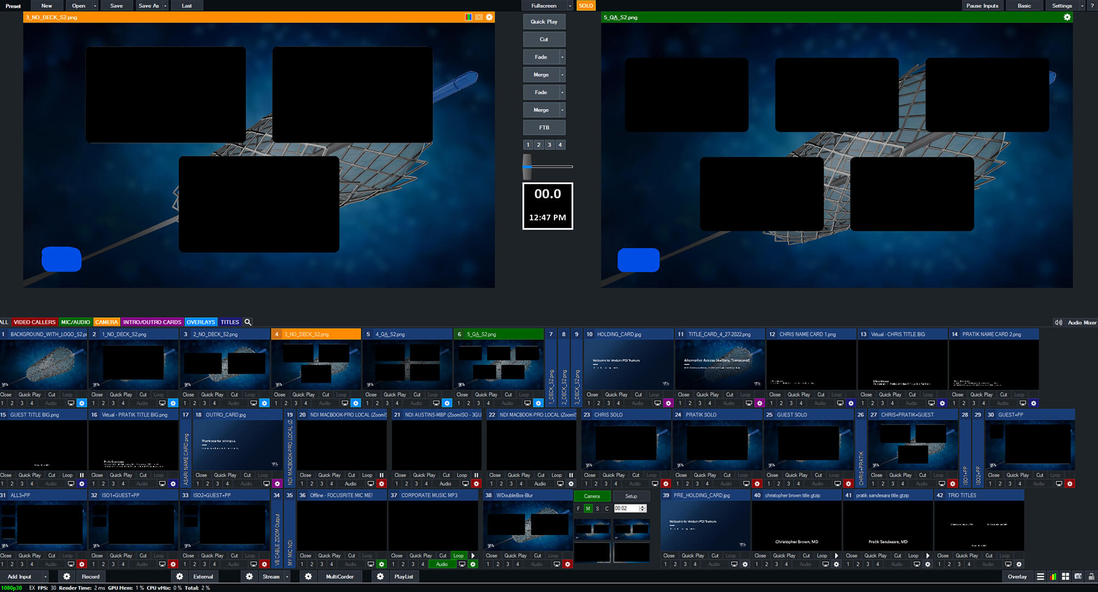
Task: Expand the Save As dropdown arrow
Action: pos(165,5)
